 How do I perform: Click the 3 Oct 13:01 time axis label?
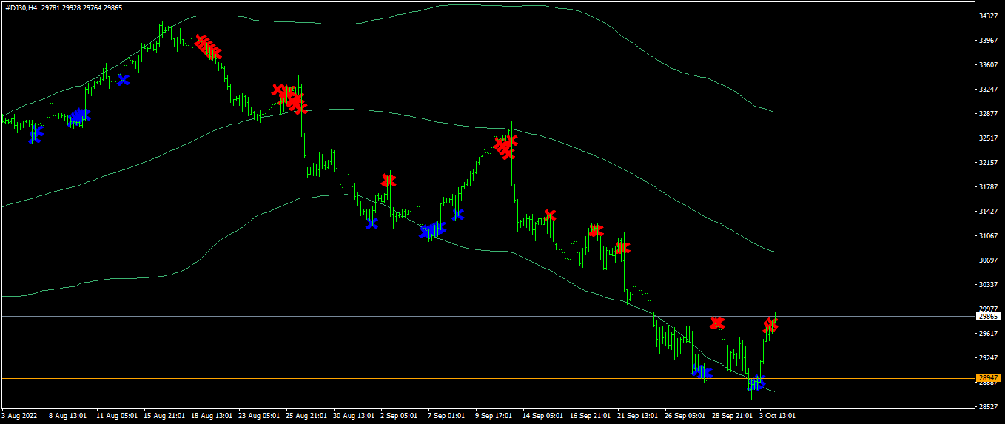coord(778,416)
